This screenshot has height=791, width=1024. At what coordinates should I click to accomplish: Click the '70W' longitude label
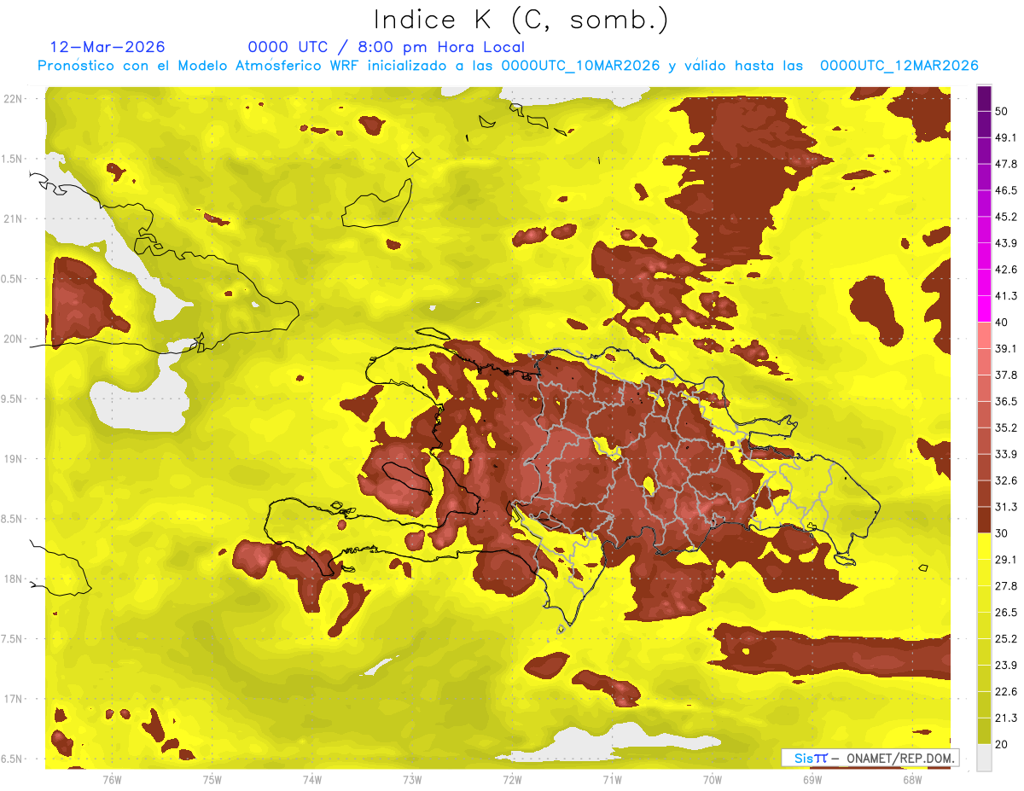[713, 779]
